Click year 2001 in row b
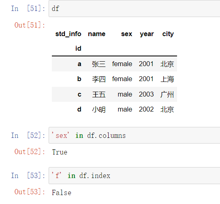The image size is (220, 204). [x=146, y=79]
